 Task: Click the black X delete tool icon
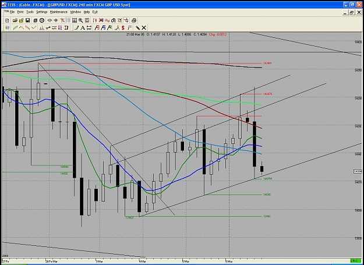point(144,28)
